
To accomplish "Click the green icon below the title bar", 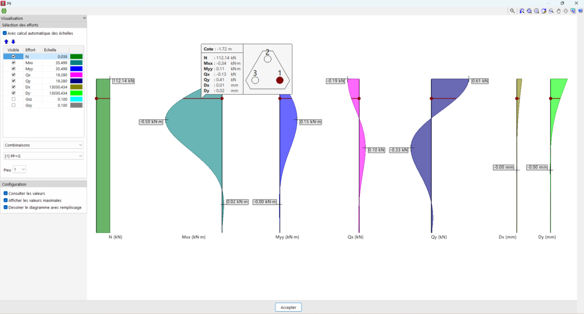I will [x=4, y=11].
